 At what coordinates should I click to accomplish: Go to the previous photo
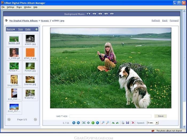coord(74,123)
